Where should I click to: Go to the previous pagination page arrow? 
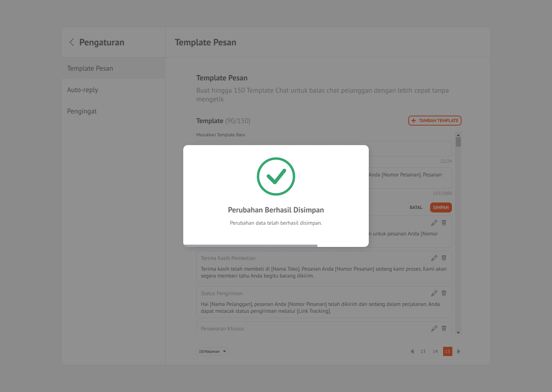coord(412,351)
